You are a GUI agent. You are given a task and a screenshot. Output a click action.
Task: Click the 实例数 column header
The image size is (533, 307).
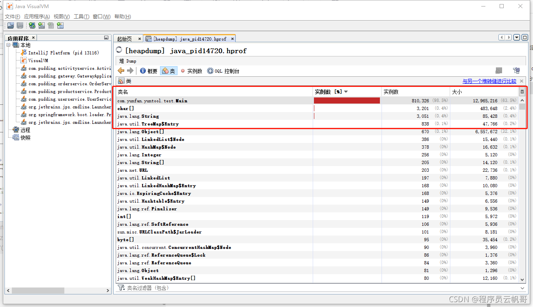coord(415,92)
